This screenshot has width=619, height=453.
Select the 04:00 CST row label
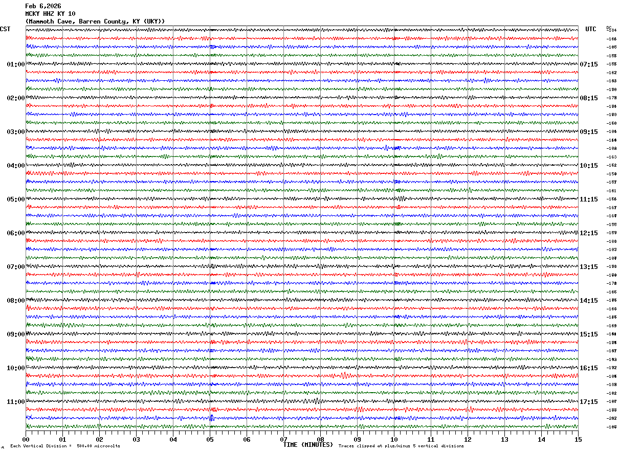tap(16, 166)
